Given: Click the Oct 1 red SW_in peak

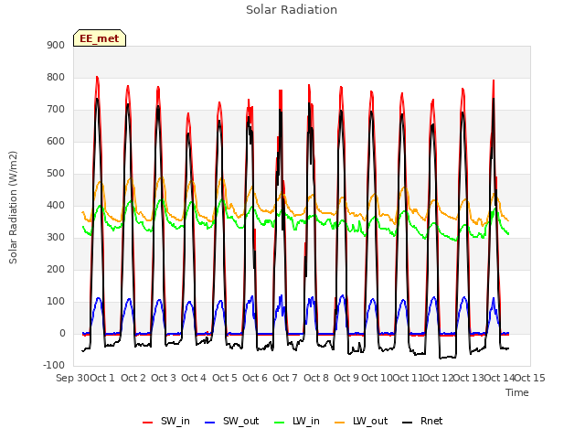Looking at the screenshot, I should tap(97, 77).
